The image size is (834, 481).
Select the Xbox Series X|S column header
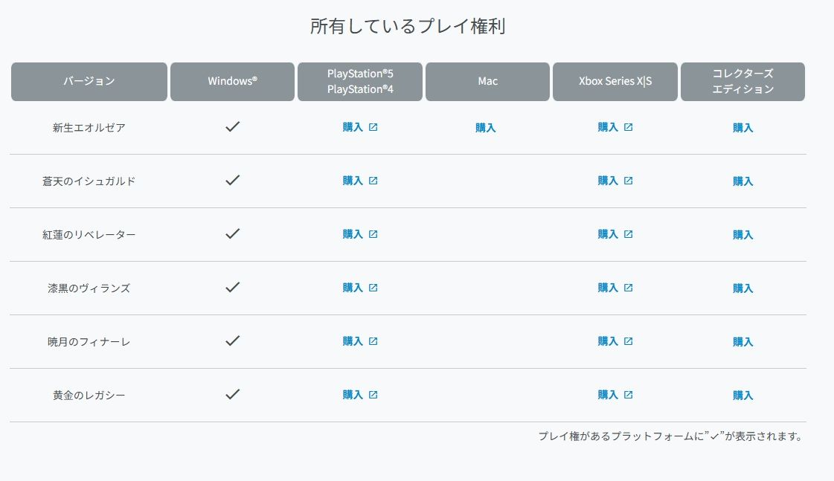[615, 81]
